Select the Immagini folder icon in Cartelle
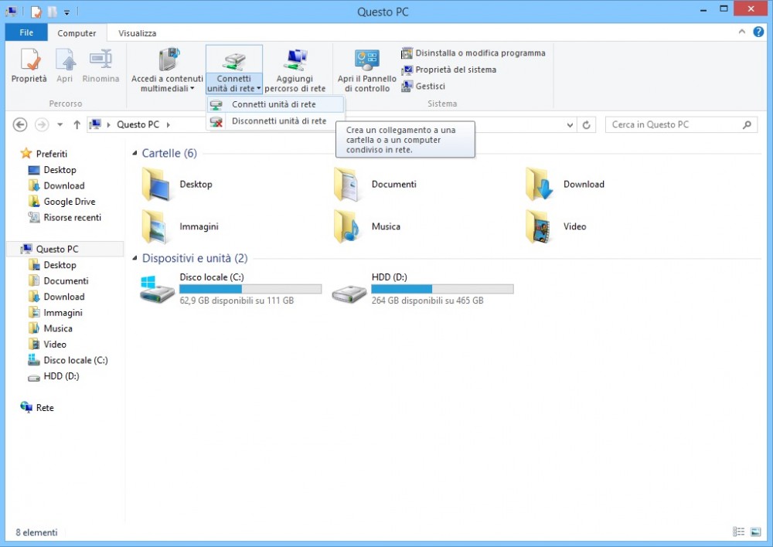The height and width of the screenshot is (547, 773). pyautogui.click(x=157, y=227)
